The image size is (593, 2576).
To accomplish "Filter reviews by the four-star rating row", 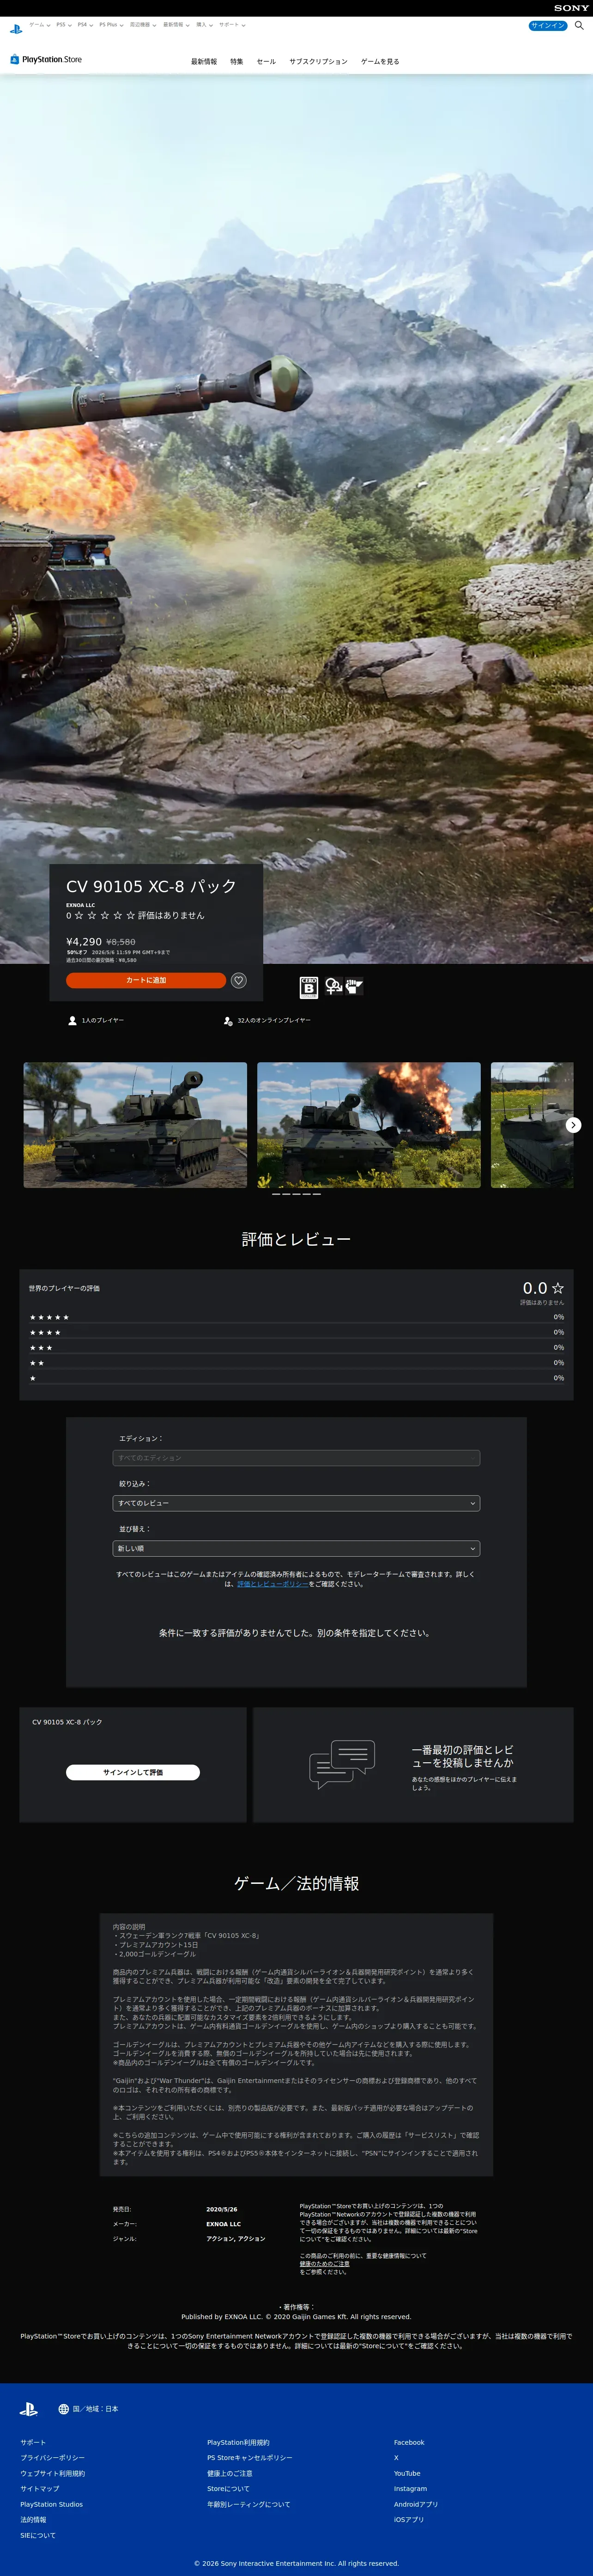I will tap(297, 1332).
